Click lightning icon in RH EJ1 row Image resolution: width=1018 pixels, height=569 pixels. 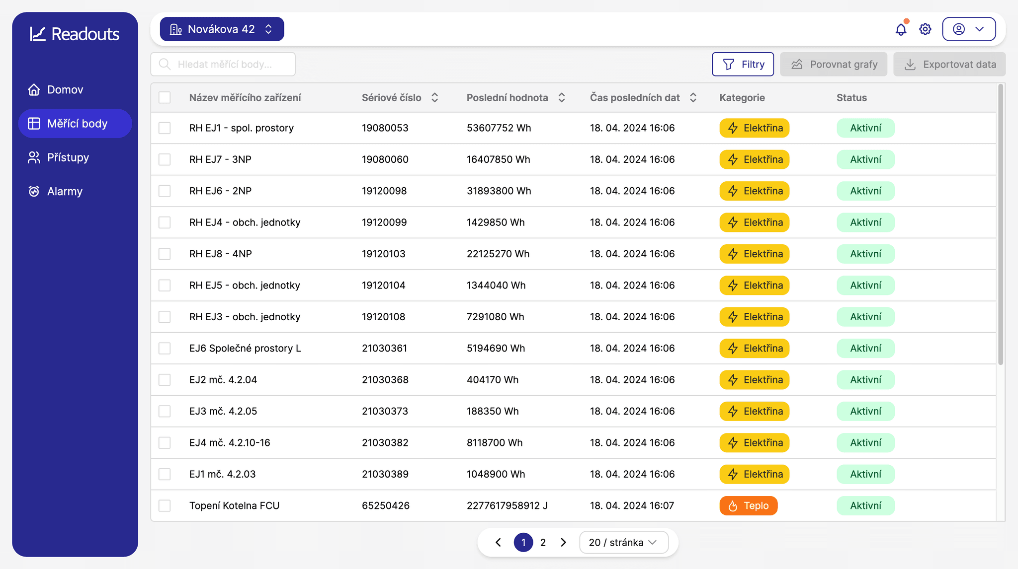point(733,128)
